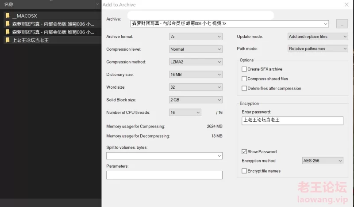The width and height of the screenshot is (354, 207).
Task: Close the Add to Archive dialog
Action: coord(346,5)
